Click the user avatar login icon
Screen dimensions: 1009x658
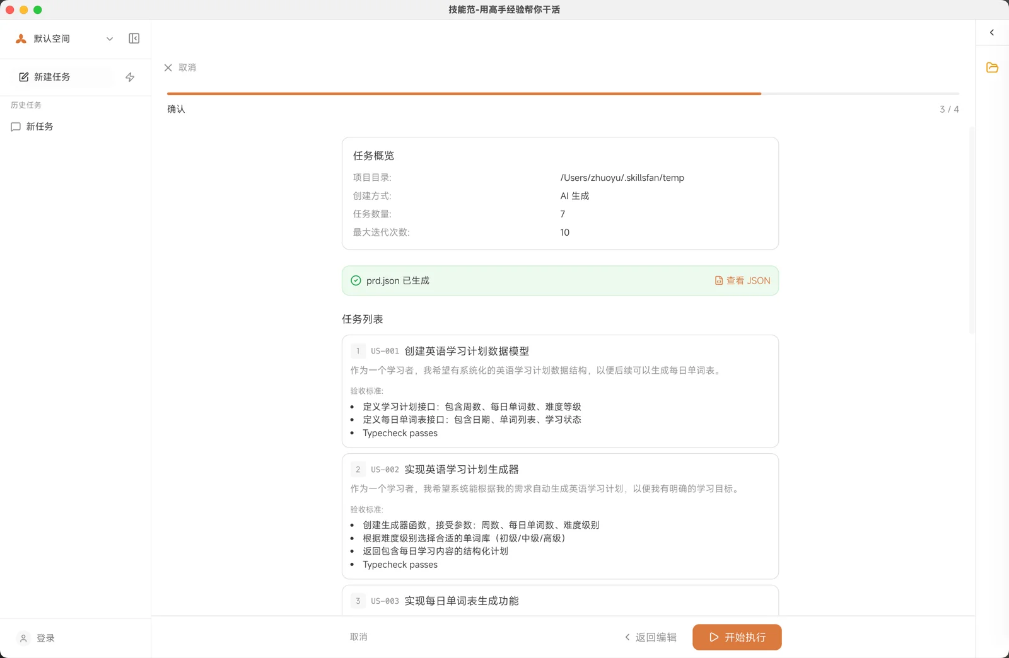[23, 638]
